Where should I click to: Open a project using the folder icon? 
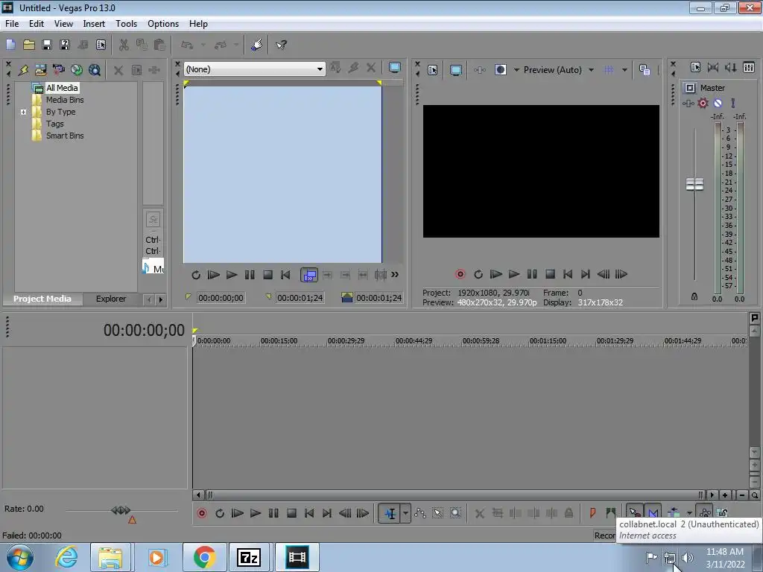(29, 45)
